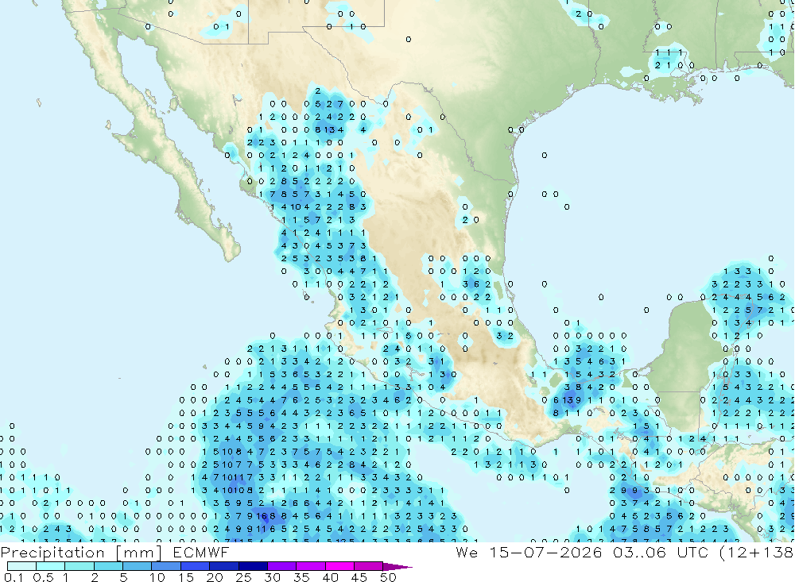Click the legend value 20
Viewport: 795px width, 582px height.
pos(215,577)
